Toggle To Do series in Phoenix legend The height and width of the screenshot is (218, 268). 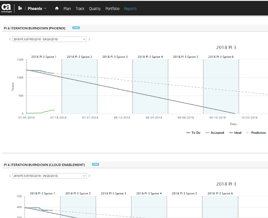[193, 133]
